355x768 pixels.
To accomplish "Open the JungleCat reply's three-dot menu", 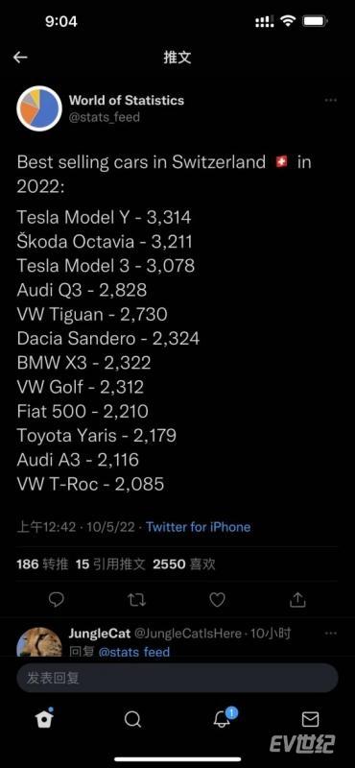I will (331, 634).
